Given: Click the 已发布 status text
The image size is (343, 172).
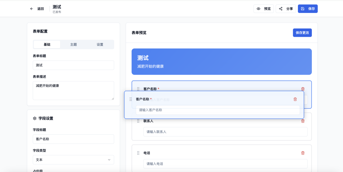Looking at the screenshot, I should (57, 12).
